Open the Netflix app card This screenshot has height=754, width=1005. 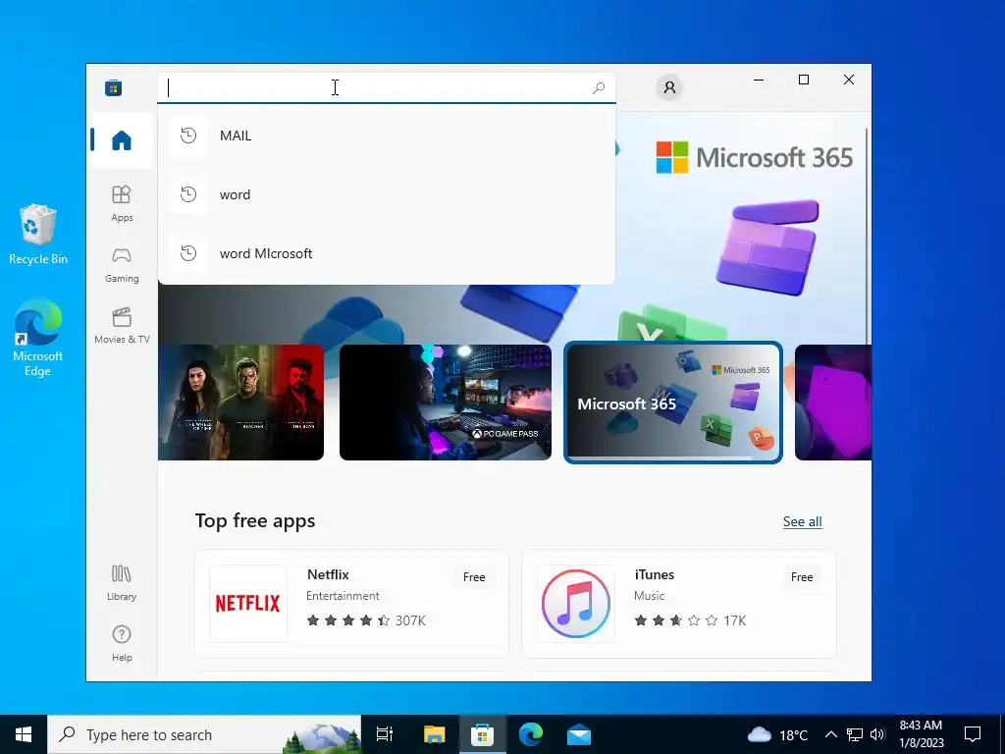pyautogui.click(x=351, y=604)
